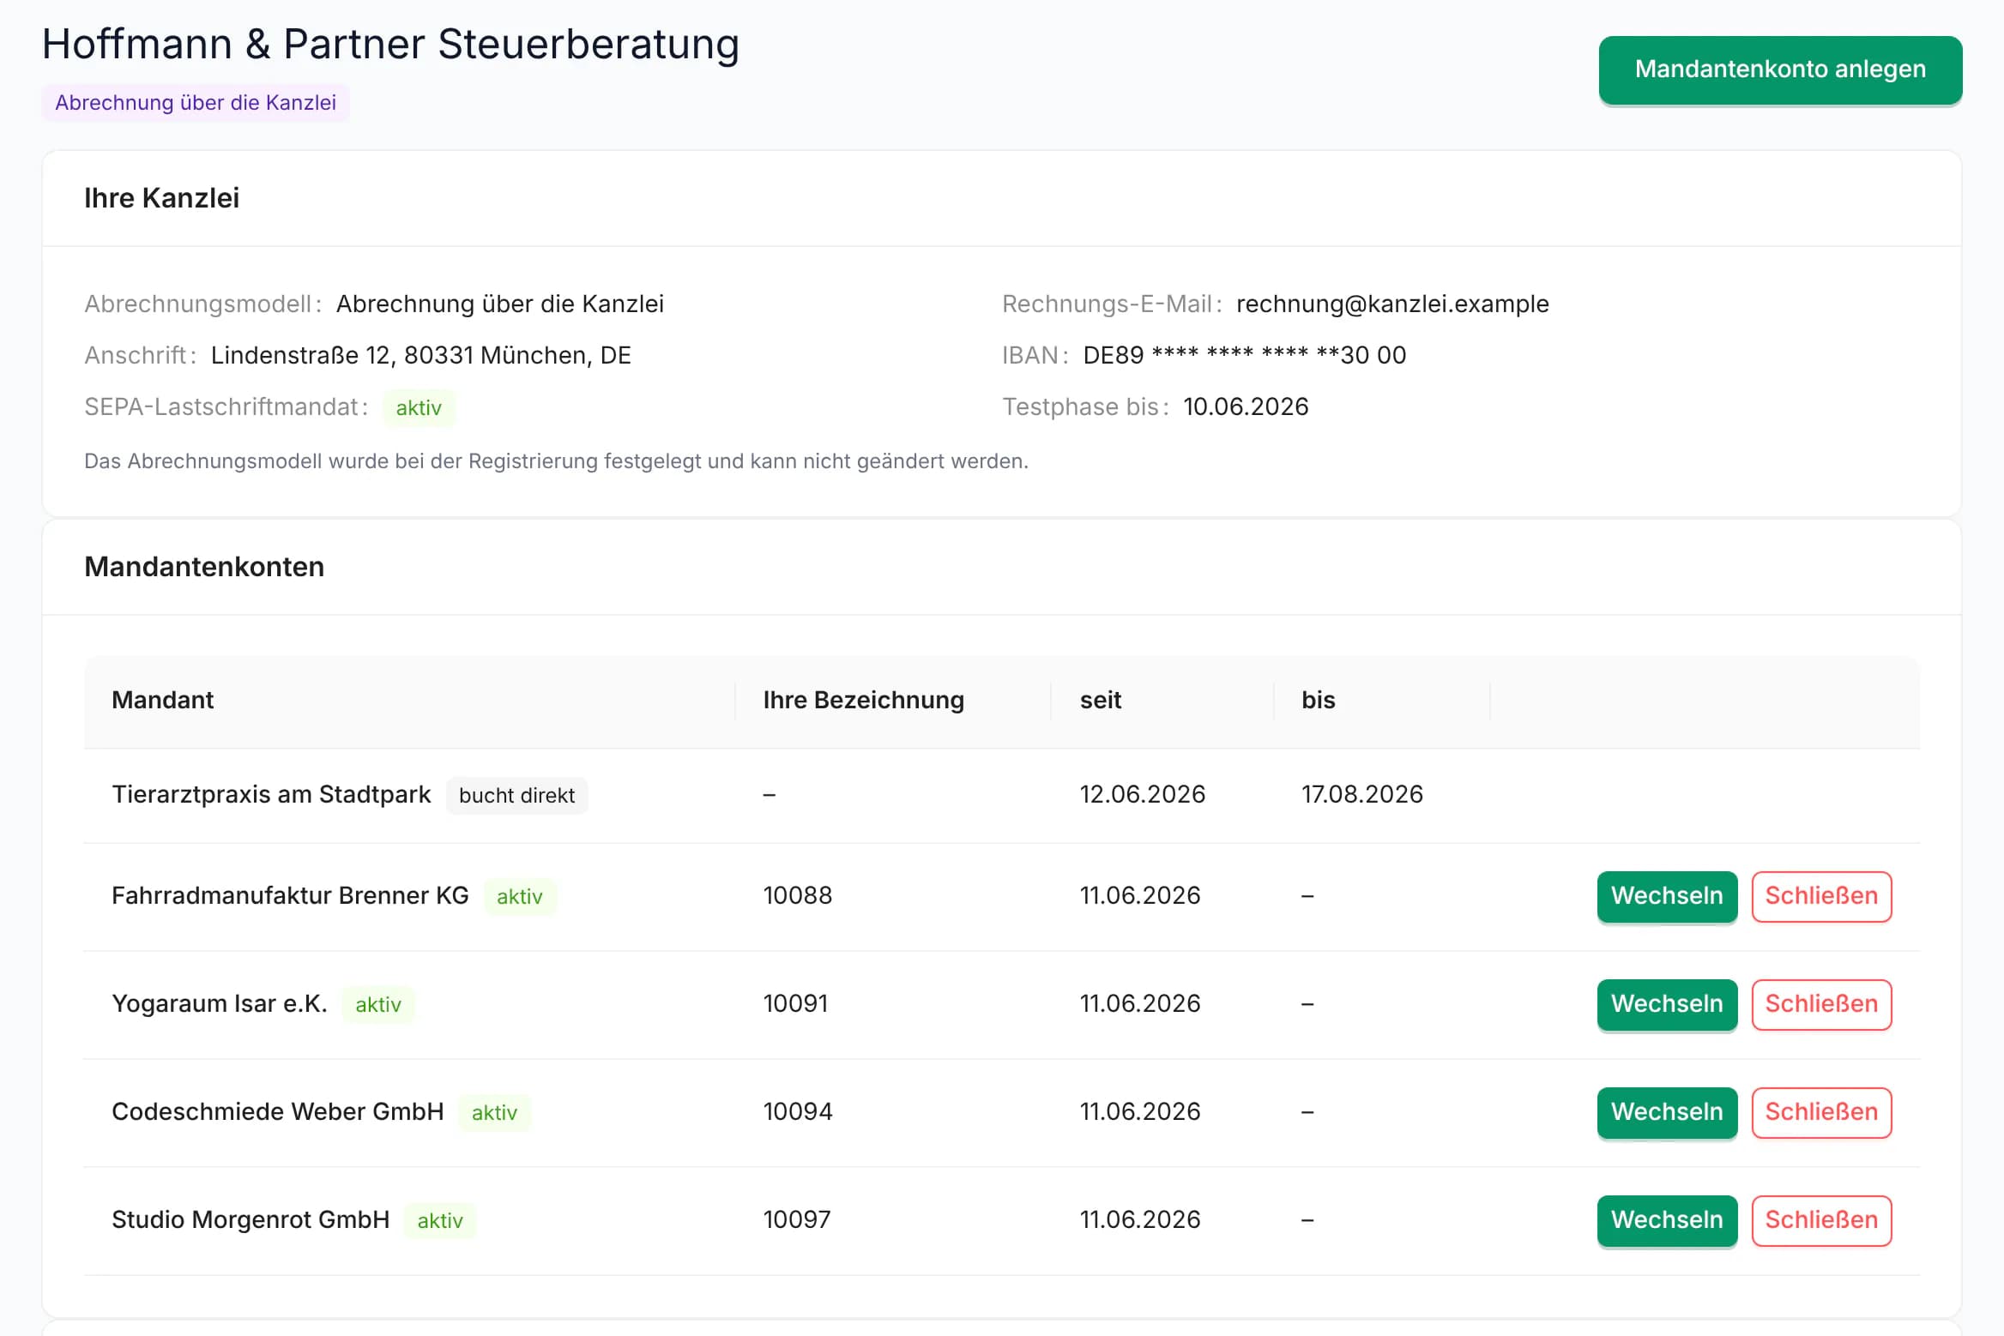Click the 'Mandantenkonten' section heading

point(204,568)
